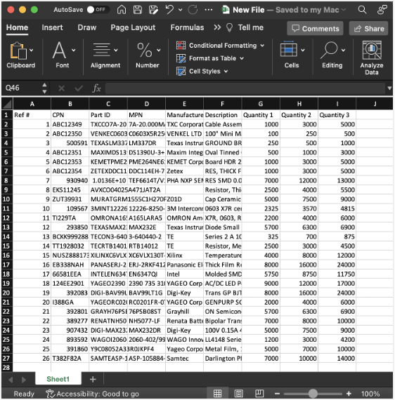Click the zoom slider handle
The width and height of the screenshot is (395, 400).
point(313,394)
